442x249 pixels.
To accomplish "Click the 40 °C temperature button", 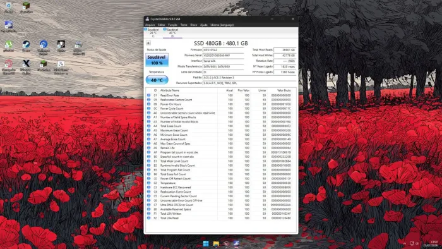I will tap(157, 80).
